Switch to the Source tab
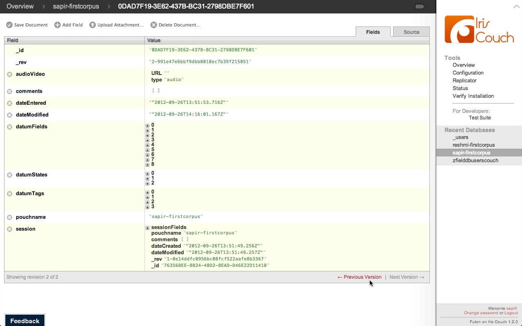This screenshot has width=522, height=326. (411, 32)
